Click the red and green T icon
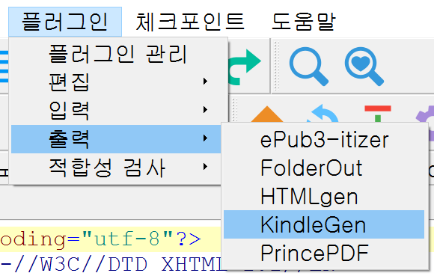 (x=378, y=114)
